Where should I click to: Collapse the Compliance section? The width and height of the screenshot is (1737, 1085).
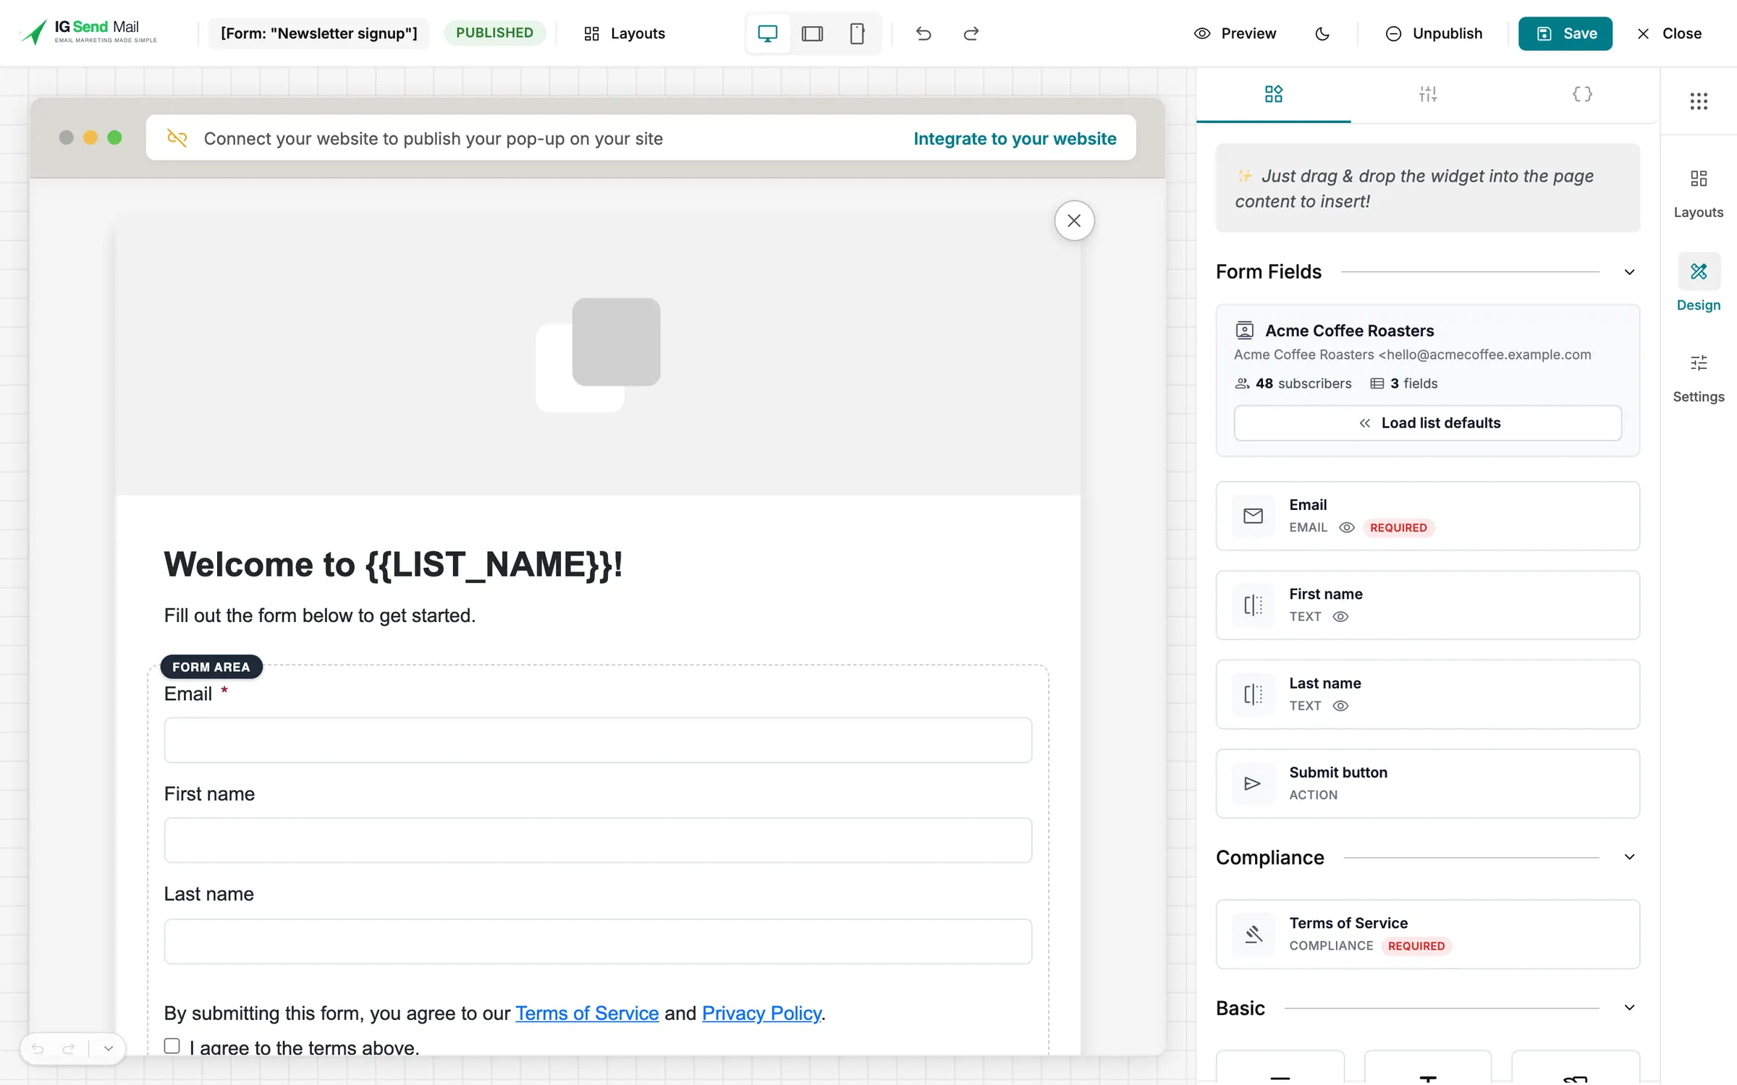pos(1629,857)
